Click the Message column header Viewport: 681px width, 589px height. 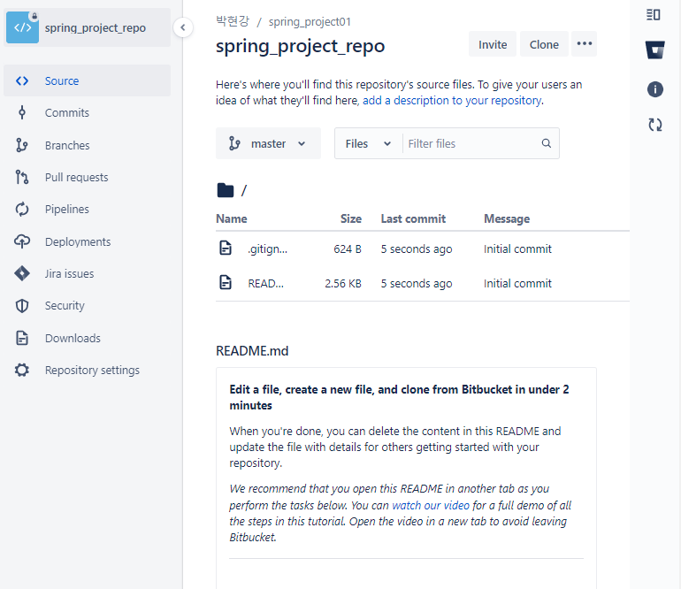click(507, 219)
